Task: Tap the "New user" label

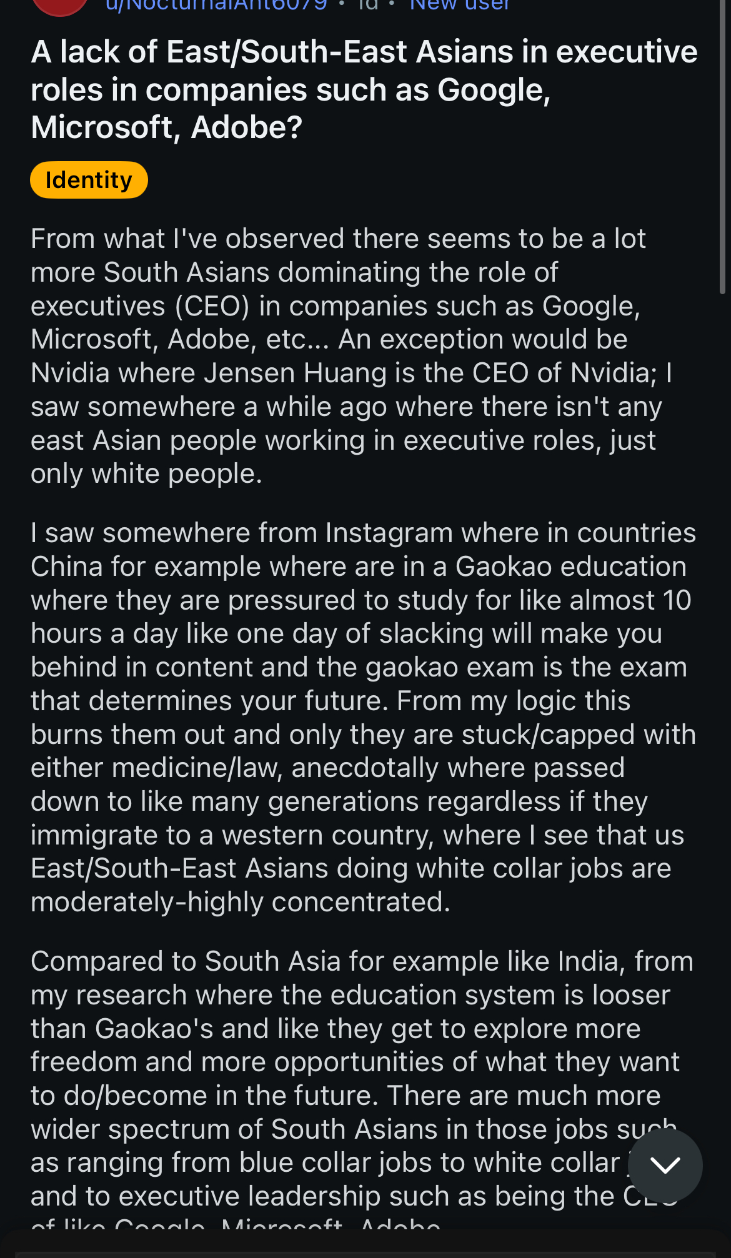Action: coord(459,5)
